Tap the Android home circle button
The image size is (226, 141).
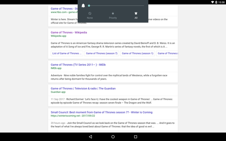(113, 137)
